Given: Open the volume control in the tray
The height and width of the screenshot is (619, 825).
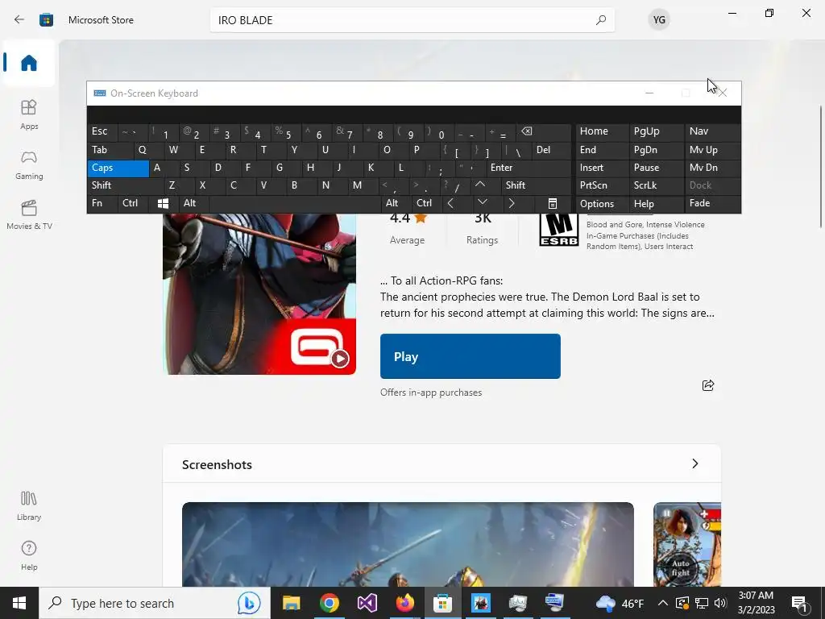Looking at the screenshot, I should (720, 603).
